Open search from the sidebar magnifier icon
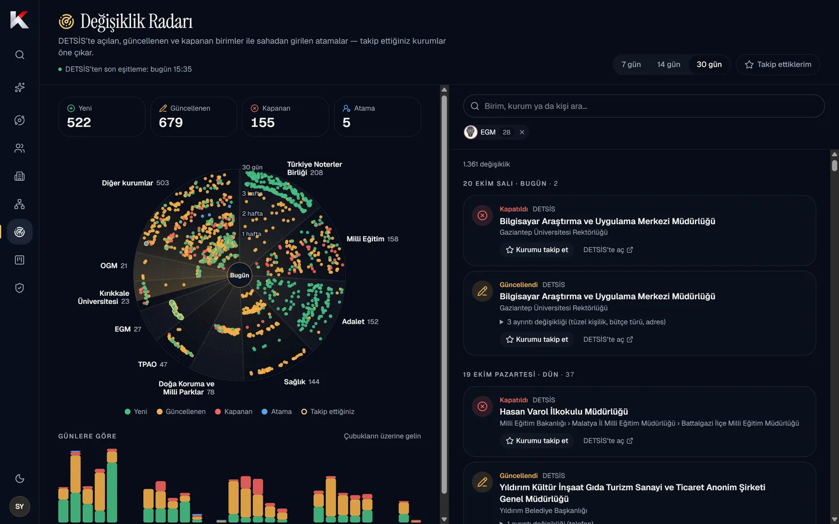This screenshot has height=524, width=839. point(20,55)
